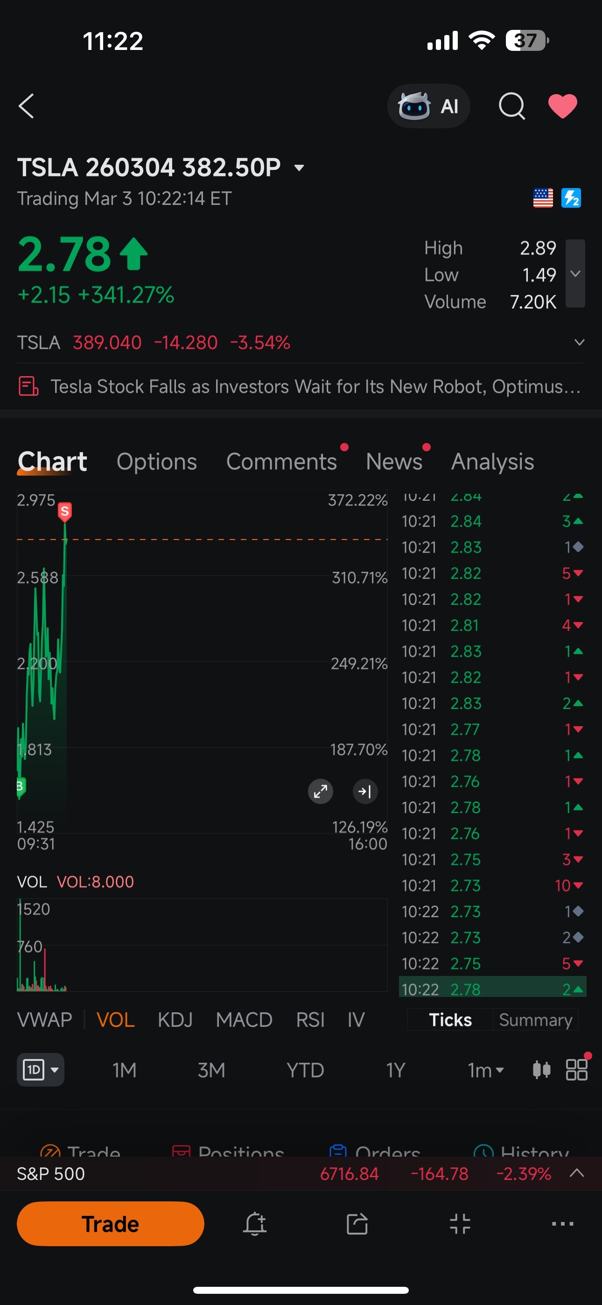Select the KDJ indicator
The image size is (602, 1305).
[x=175, y=1019]
